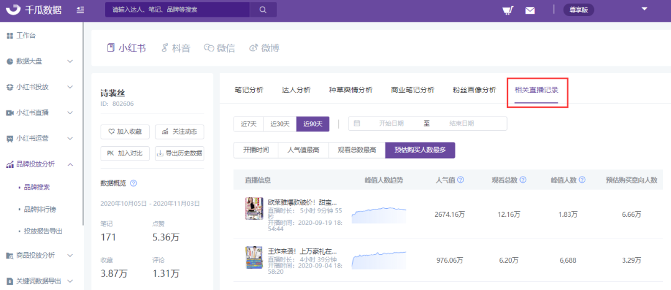Click the 小红书投放 sidebar icon
The width and height of the screenshot is (671, 290).
click(x=10, y=87)
